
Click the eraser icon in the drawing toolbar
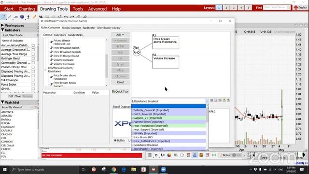[x=85, y=17]
